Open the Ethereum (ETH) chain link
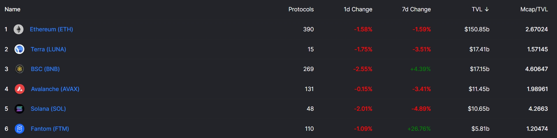 51,29
